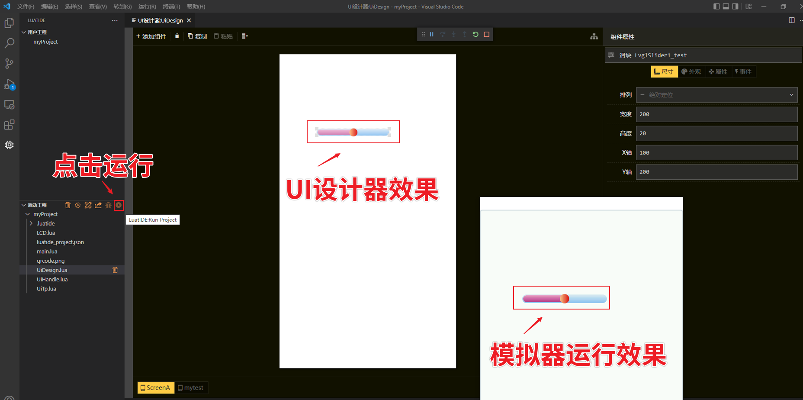Open the 排列 absolute positioning dropdown
Viewport: 803px width, 400px height.
(x=716, y=95)
